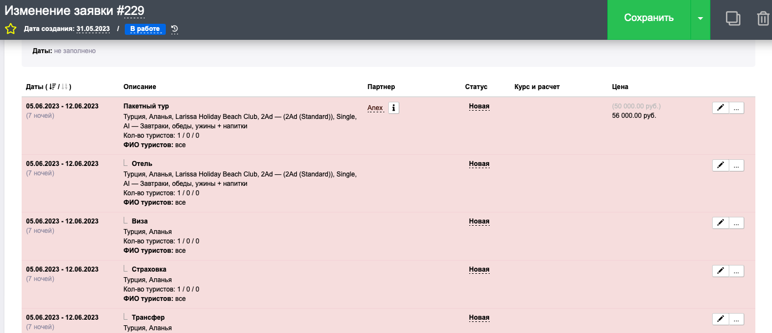Click Даты: не заполнено text
This screenshot has height=333, width=772.
pos(64,51)
